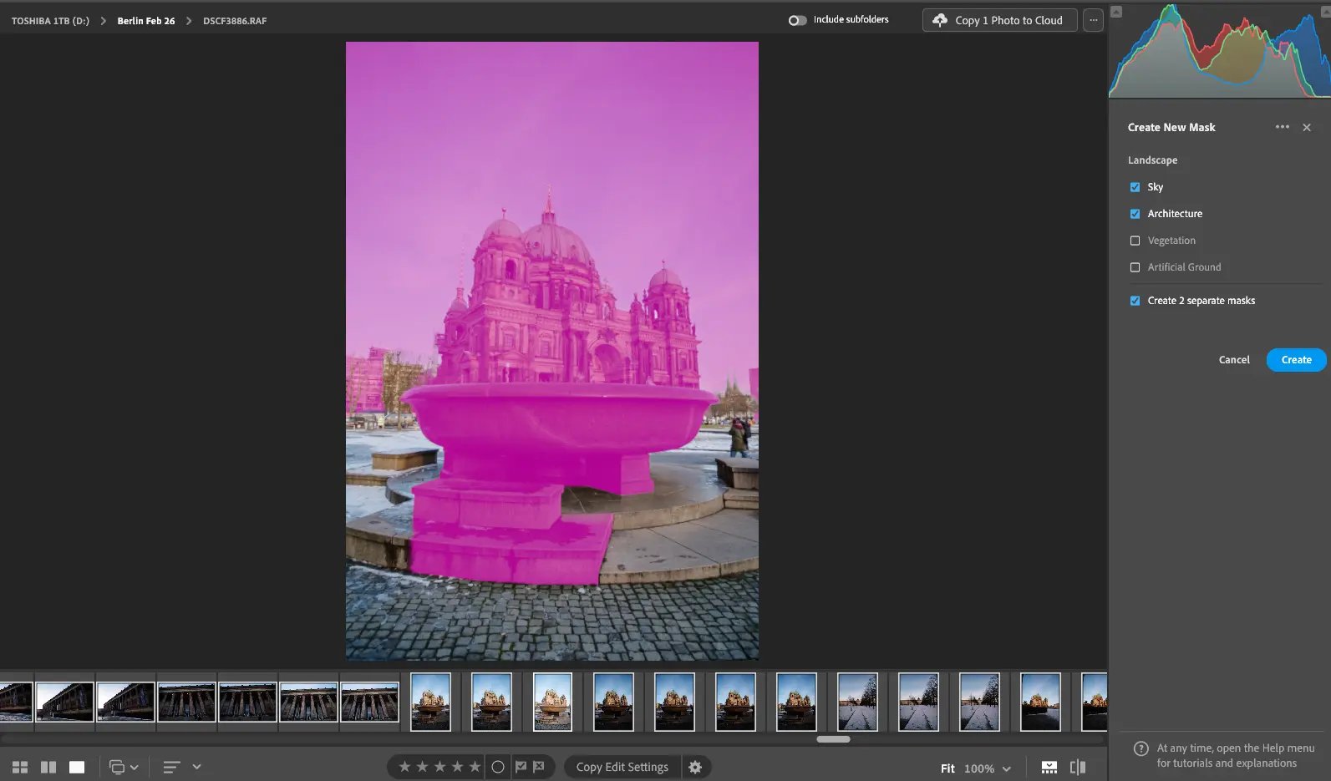Close the Create New Mask panel

(1307, 128)
